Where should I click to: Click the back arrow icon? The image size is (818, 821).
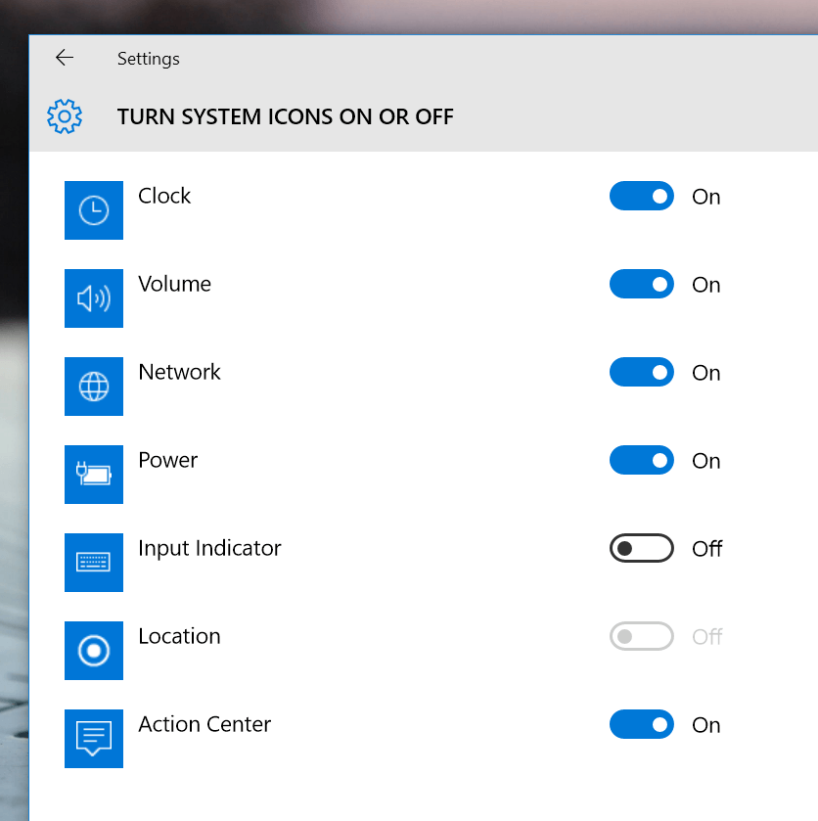pyautogui.click(x=65, y=58)
